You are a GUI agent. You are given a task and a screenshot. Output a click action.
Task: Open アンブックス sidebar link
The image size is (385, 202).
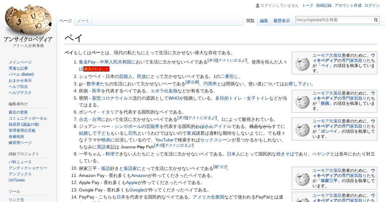[x=20, y=174]
